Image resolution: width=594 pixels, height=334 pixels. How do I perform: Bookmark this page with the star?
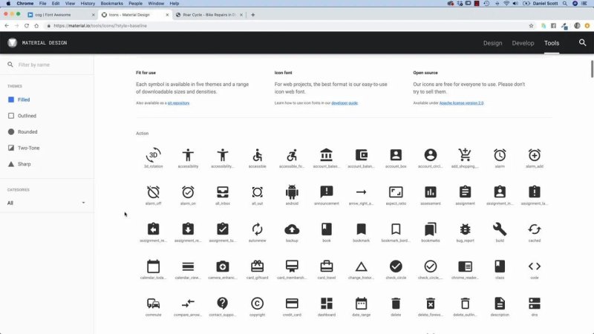[531, 26]
